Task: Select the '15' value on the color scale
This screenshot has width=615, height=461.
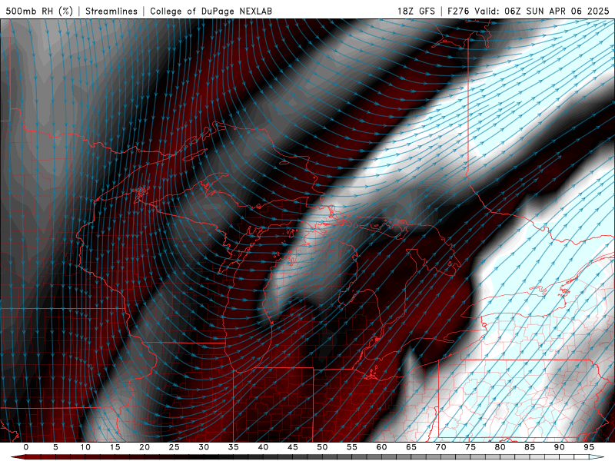Action: (x=115, y=447)
